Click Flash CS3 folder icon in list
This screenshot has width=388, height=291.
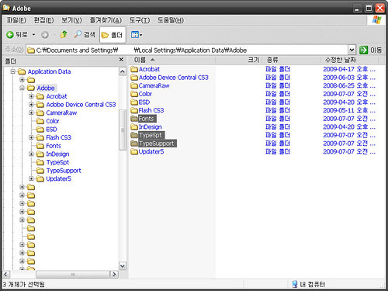[x=134, y=110]
